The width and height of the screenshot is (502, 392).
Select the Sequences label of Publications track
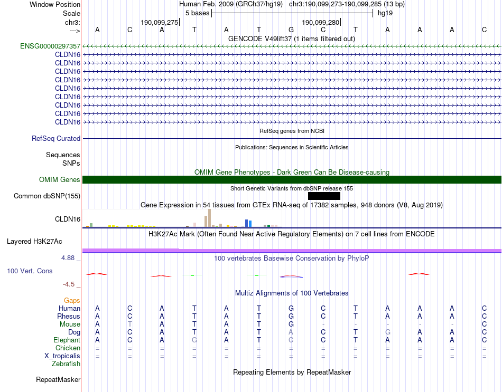[x=63, y=155]
